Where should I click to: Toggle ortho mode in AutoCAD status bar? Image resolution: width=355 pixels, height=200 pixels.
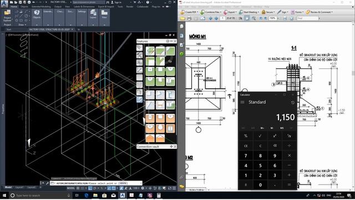[90, 188]
